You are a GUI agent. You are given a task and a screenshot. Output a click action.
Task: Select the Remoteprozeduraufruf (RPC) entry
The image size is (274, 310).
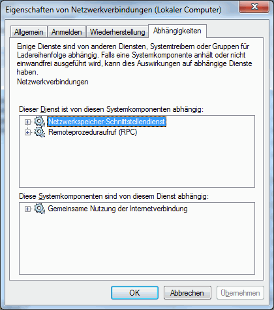[x=93, y=132]
